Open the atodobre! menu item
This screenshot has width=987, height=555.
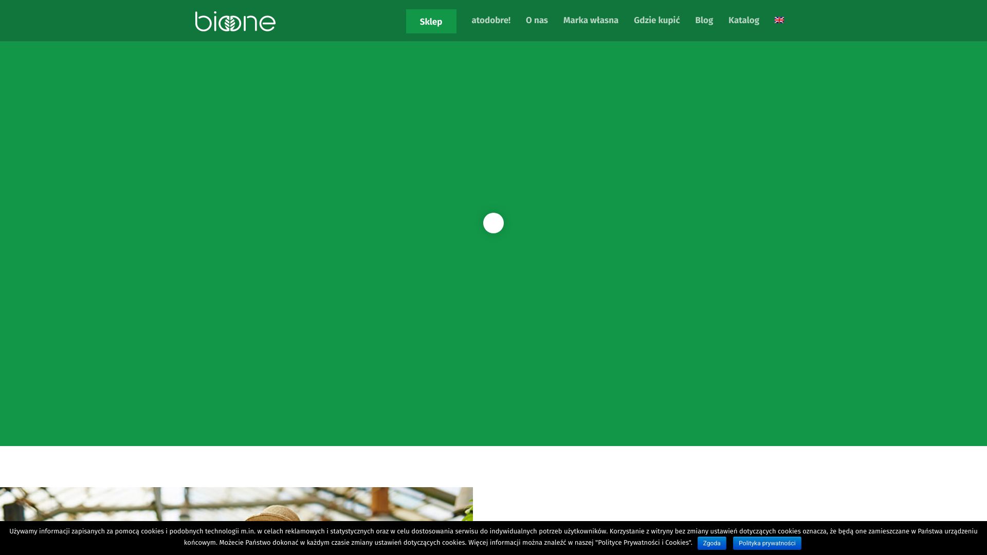(x=491, y=20)
